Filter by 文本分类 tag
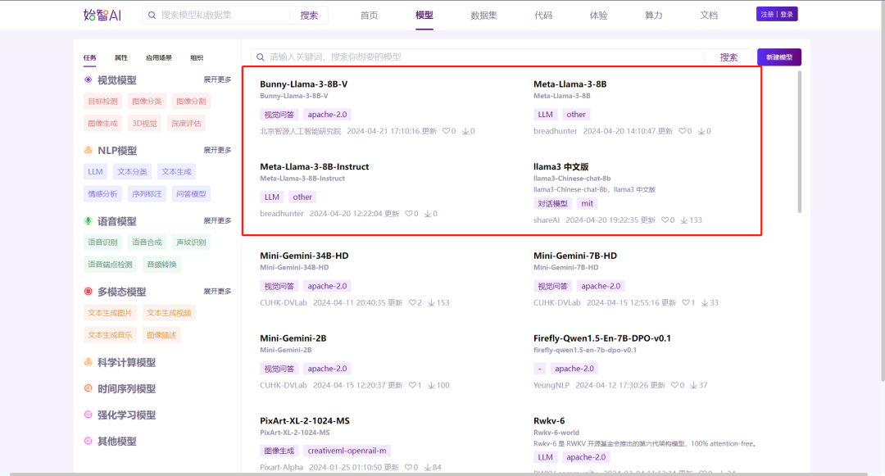 click(x=132, y=171)
